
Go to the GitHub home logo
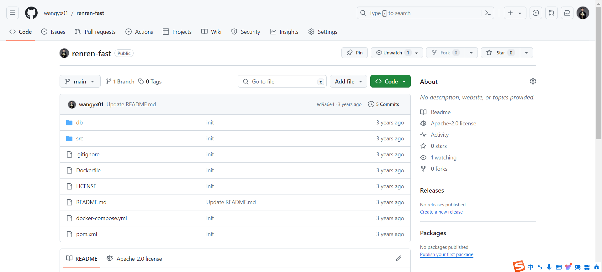tap(31, 13)
